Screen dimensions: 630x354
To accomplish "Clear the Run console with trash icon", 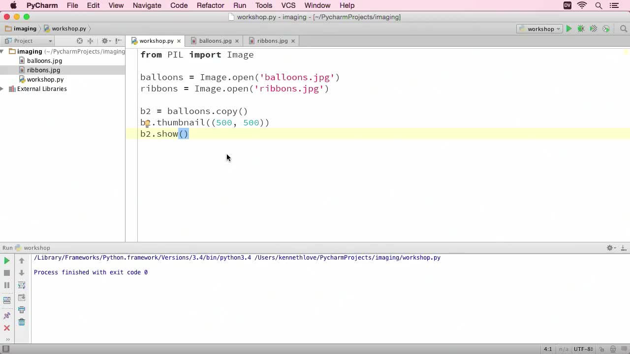I will tap(22, 322).
